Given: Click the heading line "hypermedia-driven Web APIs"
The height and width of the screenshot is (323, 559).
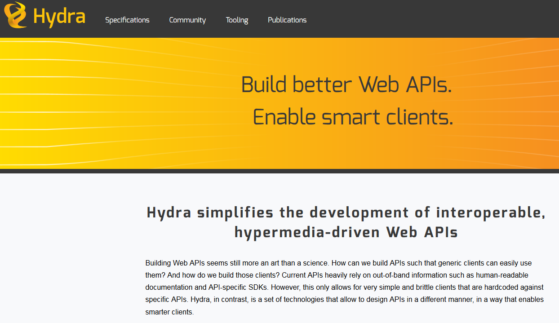Looking at the screenshot, I should pyautogui.click(x=346, y=232).
